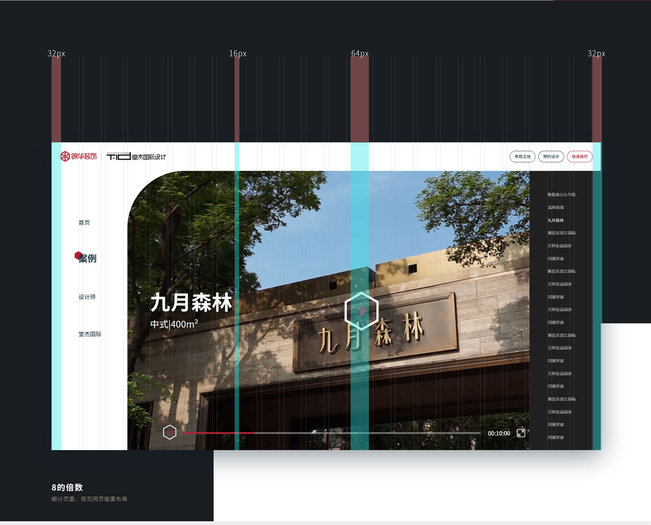The width and height of the screenshot is (651, 525).
Task: Select 高科荣境 in the project list
Action: [x=556, y=207]
